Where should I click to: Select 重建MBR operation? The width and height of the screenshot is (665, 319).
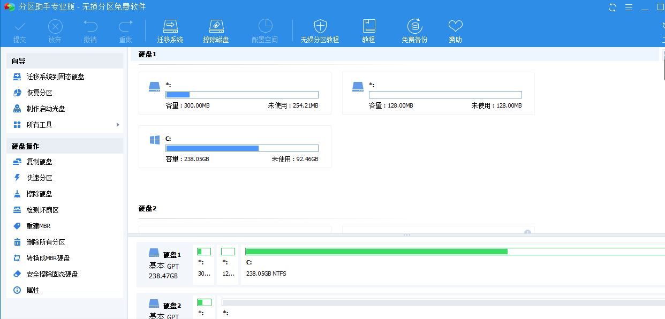65,226
